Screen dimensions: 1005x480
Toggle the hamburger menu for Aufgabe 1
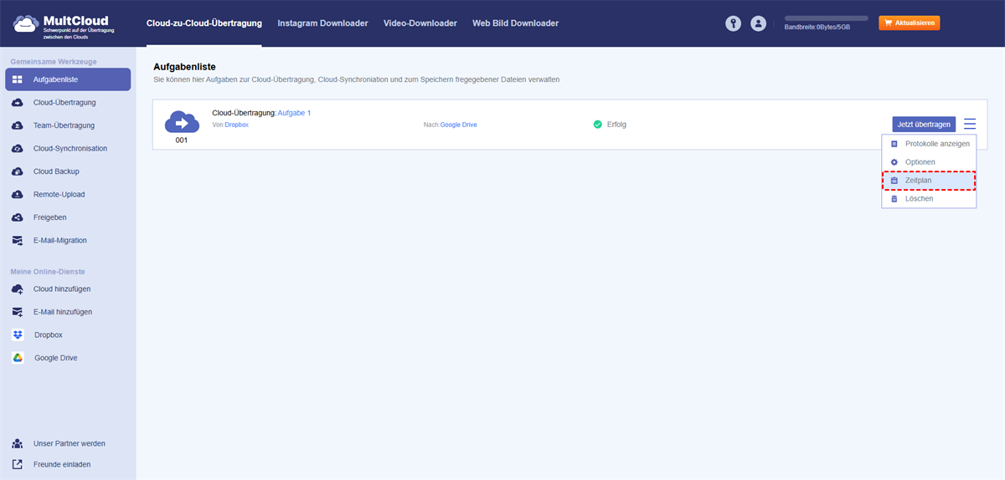point(970,125)
